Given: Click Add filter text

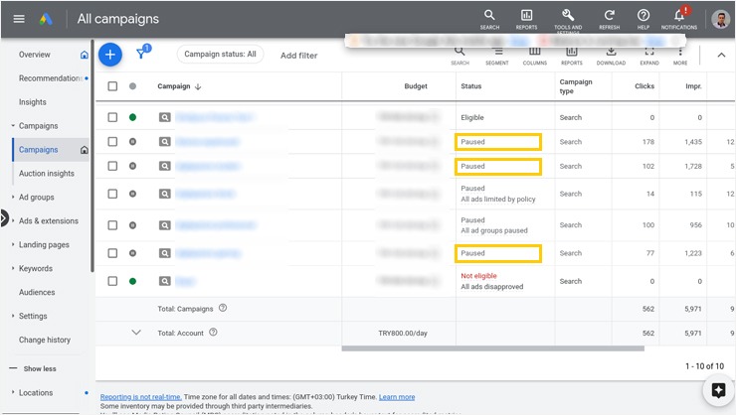Looking at the screenshot, I should (x=299, y=56).
